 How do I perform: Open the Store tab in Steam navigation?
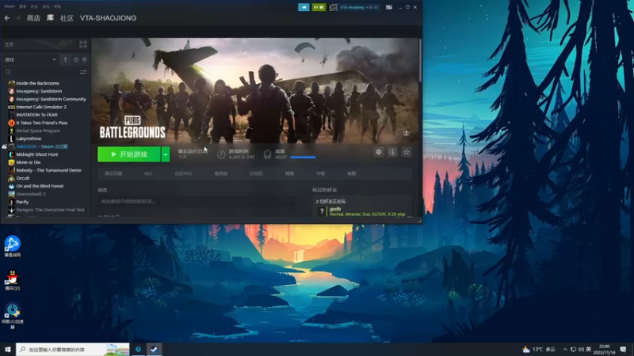coord(33,18)
